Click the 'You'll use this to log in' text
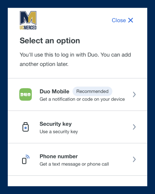The image size is (155, 194). [x=75, y=55]
